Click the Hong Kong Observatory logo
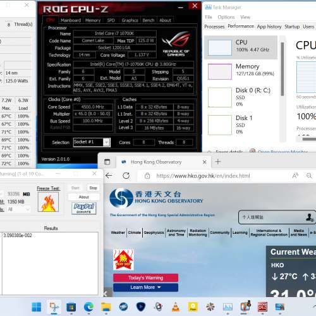 156,198
